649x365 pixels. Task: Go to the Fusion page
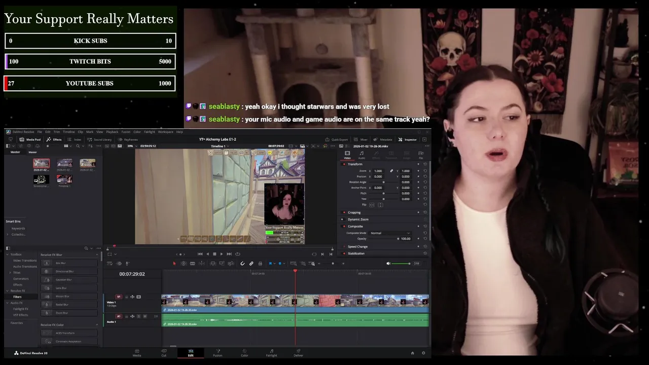coord(218,352)
